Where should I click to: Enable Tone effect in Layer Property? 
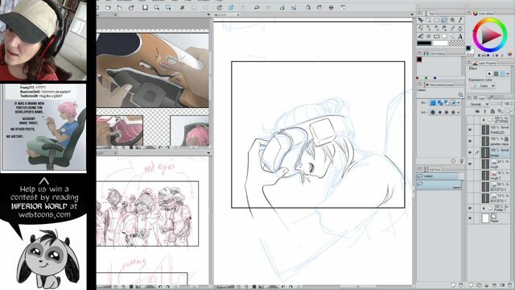(496, 73)
